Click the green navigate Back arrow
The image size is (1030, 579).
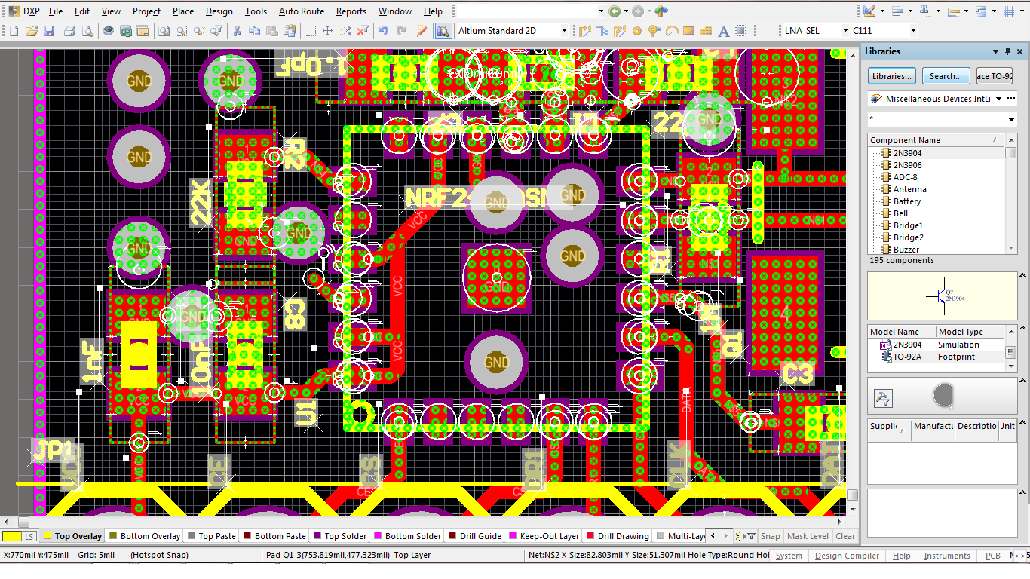pyautogui.click(x=615, y=11)
